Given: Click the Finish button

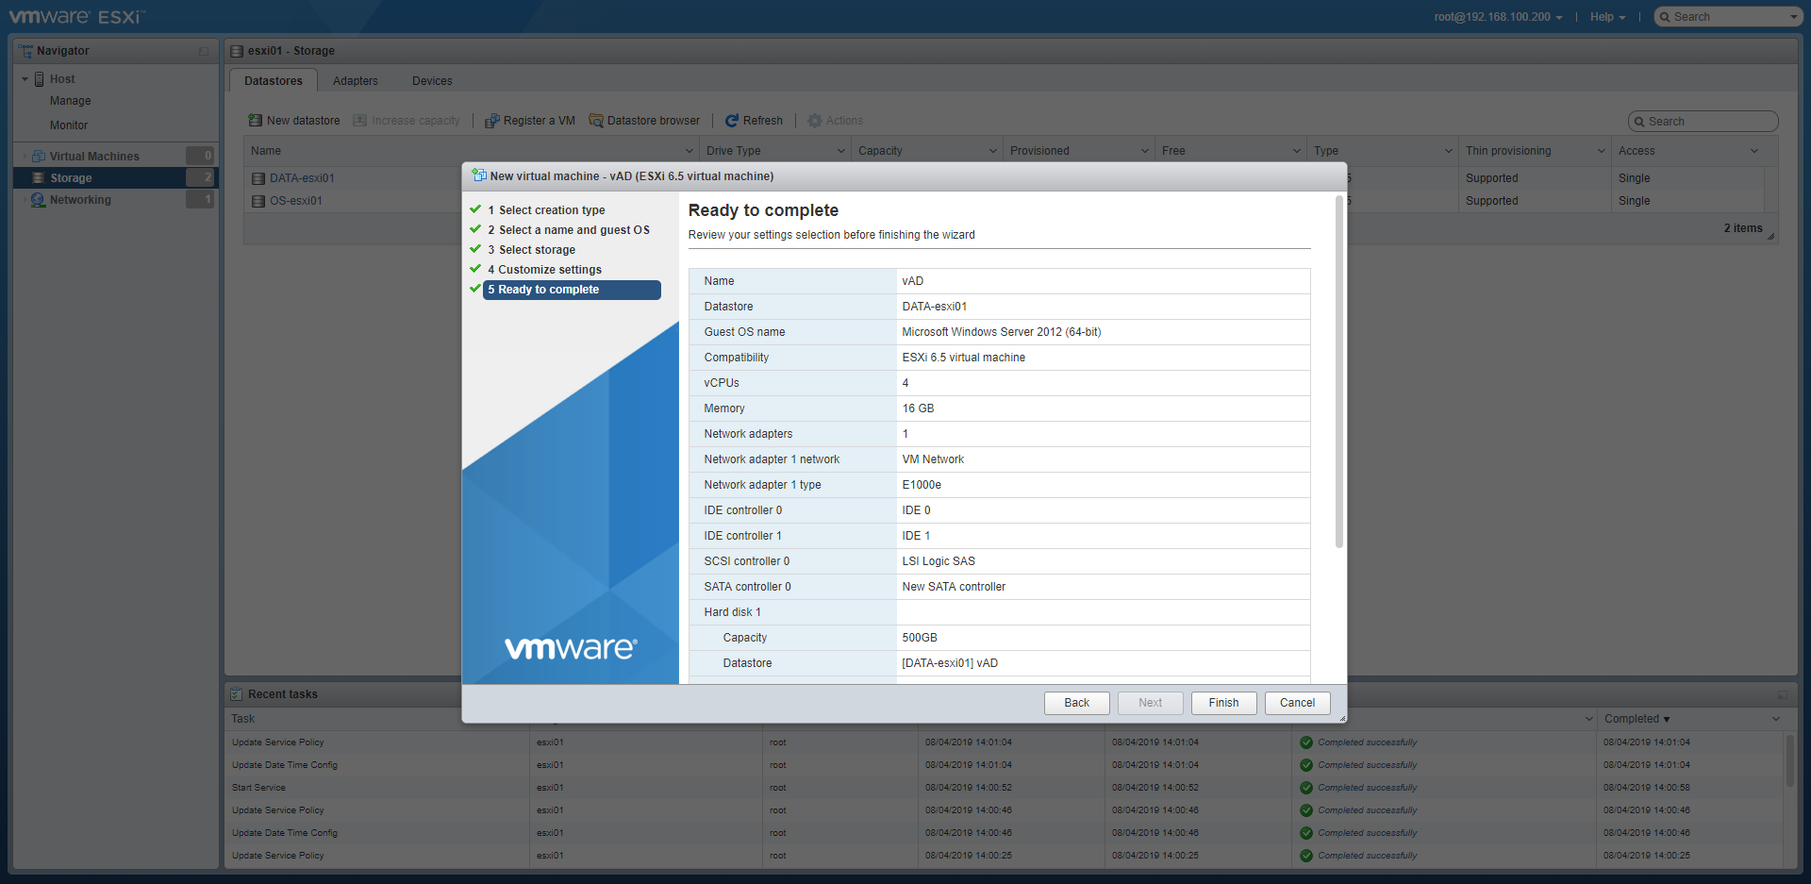Looking at the screenshot, I should tap(1223, 703).
